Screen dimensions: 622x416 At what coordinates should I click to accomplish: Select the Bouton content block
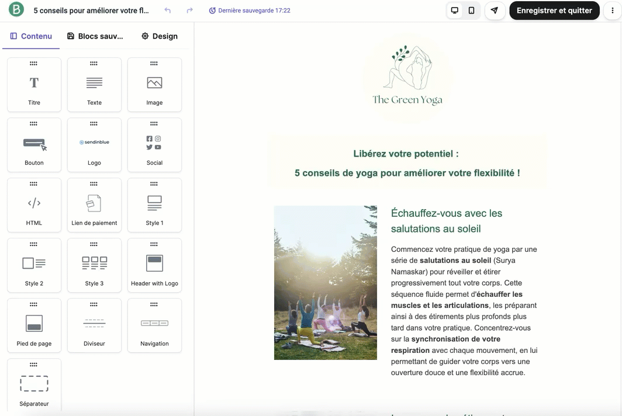[x=34, y=145]
